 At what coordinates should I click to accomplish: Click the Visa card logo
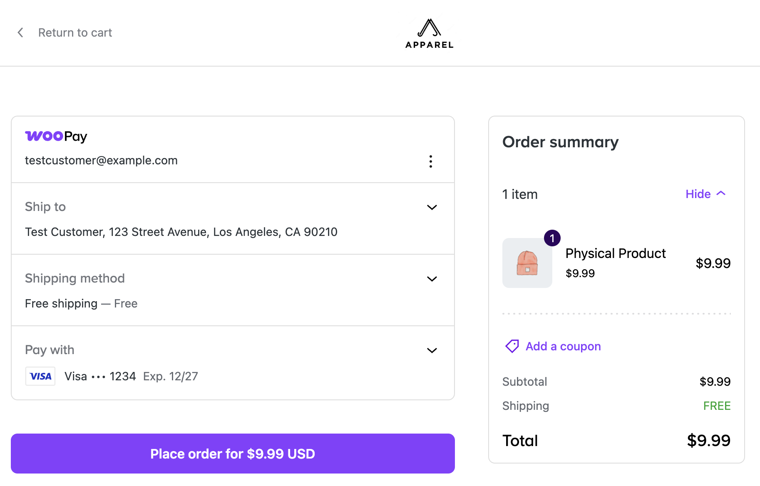point(40,376)
